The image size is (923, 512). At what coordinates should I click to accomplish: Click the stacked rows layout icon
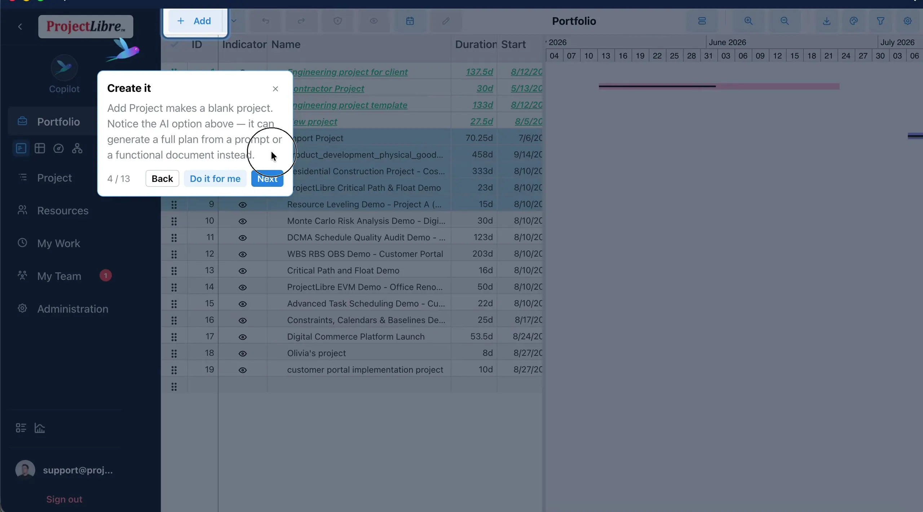pos(702,21)
